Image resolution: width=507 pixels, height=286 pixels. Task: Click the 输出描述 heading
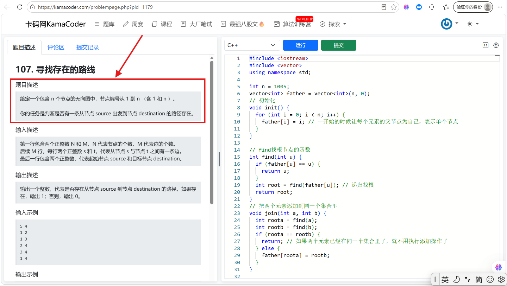(x=27, y=175)
